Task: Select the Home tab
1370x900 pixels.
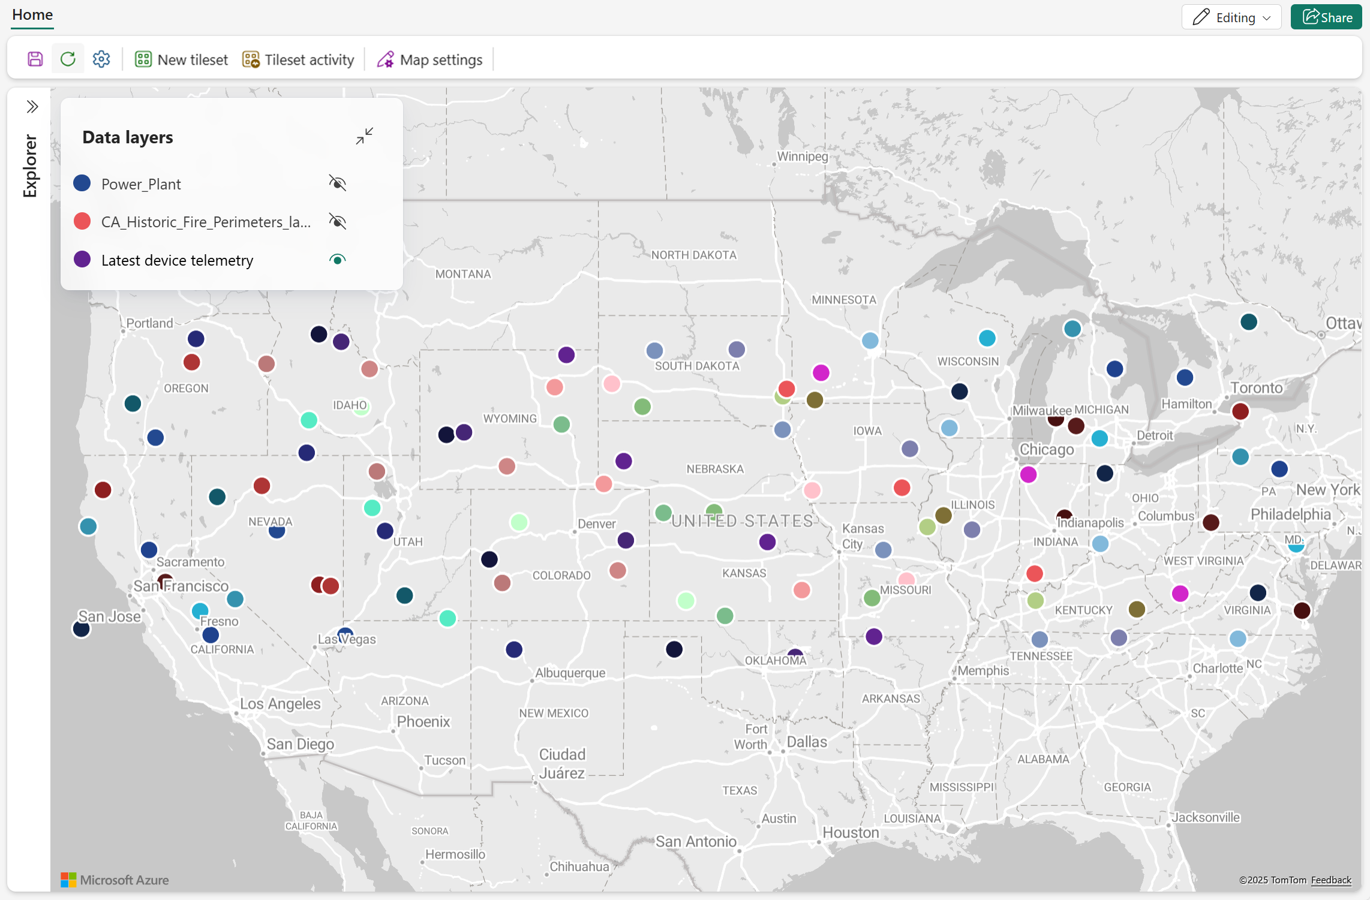Action: click(x=32, y=14)
